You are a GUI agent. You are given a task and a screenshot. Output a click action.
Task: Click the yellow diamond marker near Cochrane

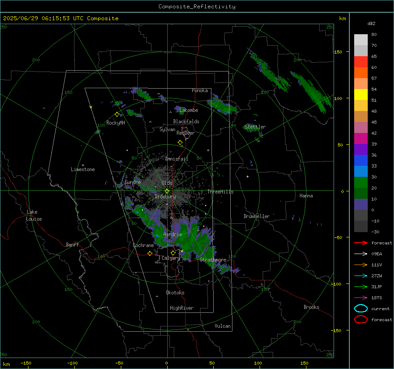click(x=150, y=253)
